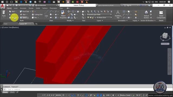Click the Chrome icon in taskbar
Screen dimensions: 173x97
coord(26,2)
